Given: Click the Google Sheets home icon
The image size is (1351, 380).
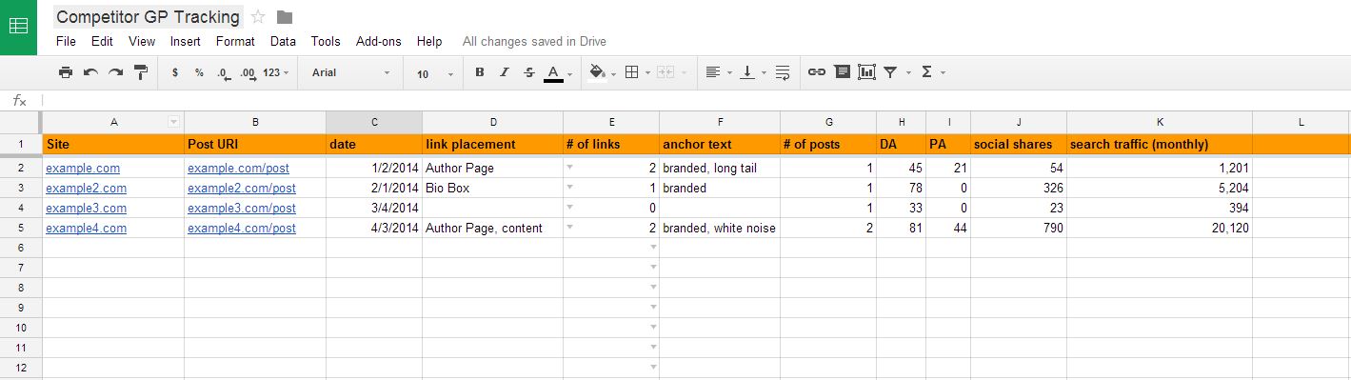Looking at the screenshot, I should pyautogui.click(x=18, y=27).
